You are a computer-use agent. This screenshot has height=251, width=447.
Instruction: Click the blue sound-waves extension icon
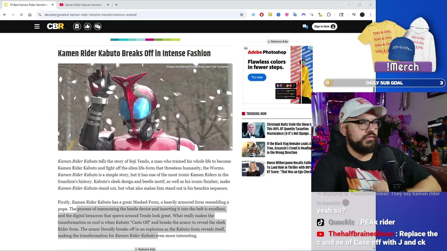tap(253, 15)
